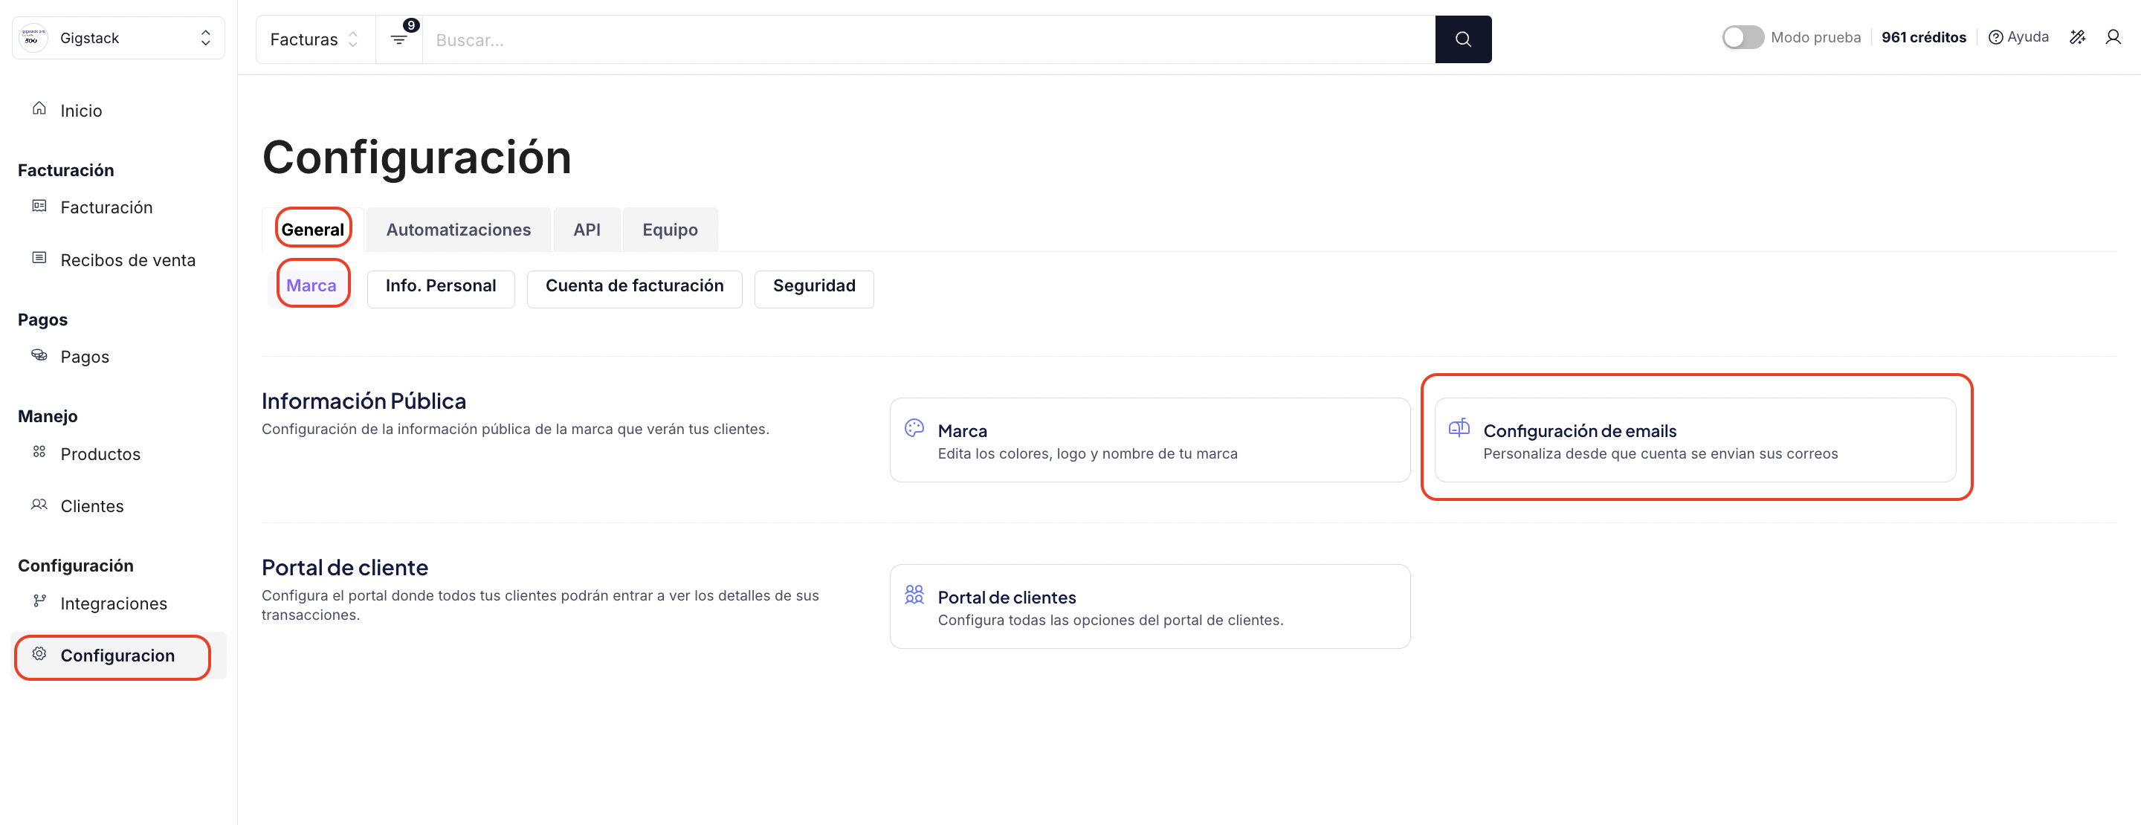Click the mailbox icon on emails card
The image size is (2141, 825).
(x=1459, y=429)
